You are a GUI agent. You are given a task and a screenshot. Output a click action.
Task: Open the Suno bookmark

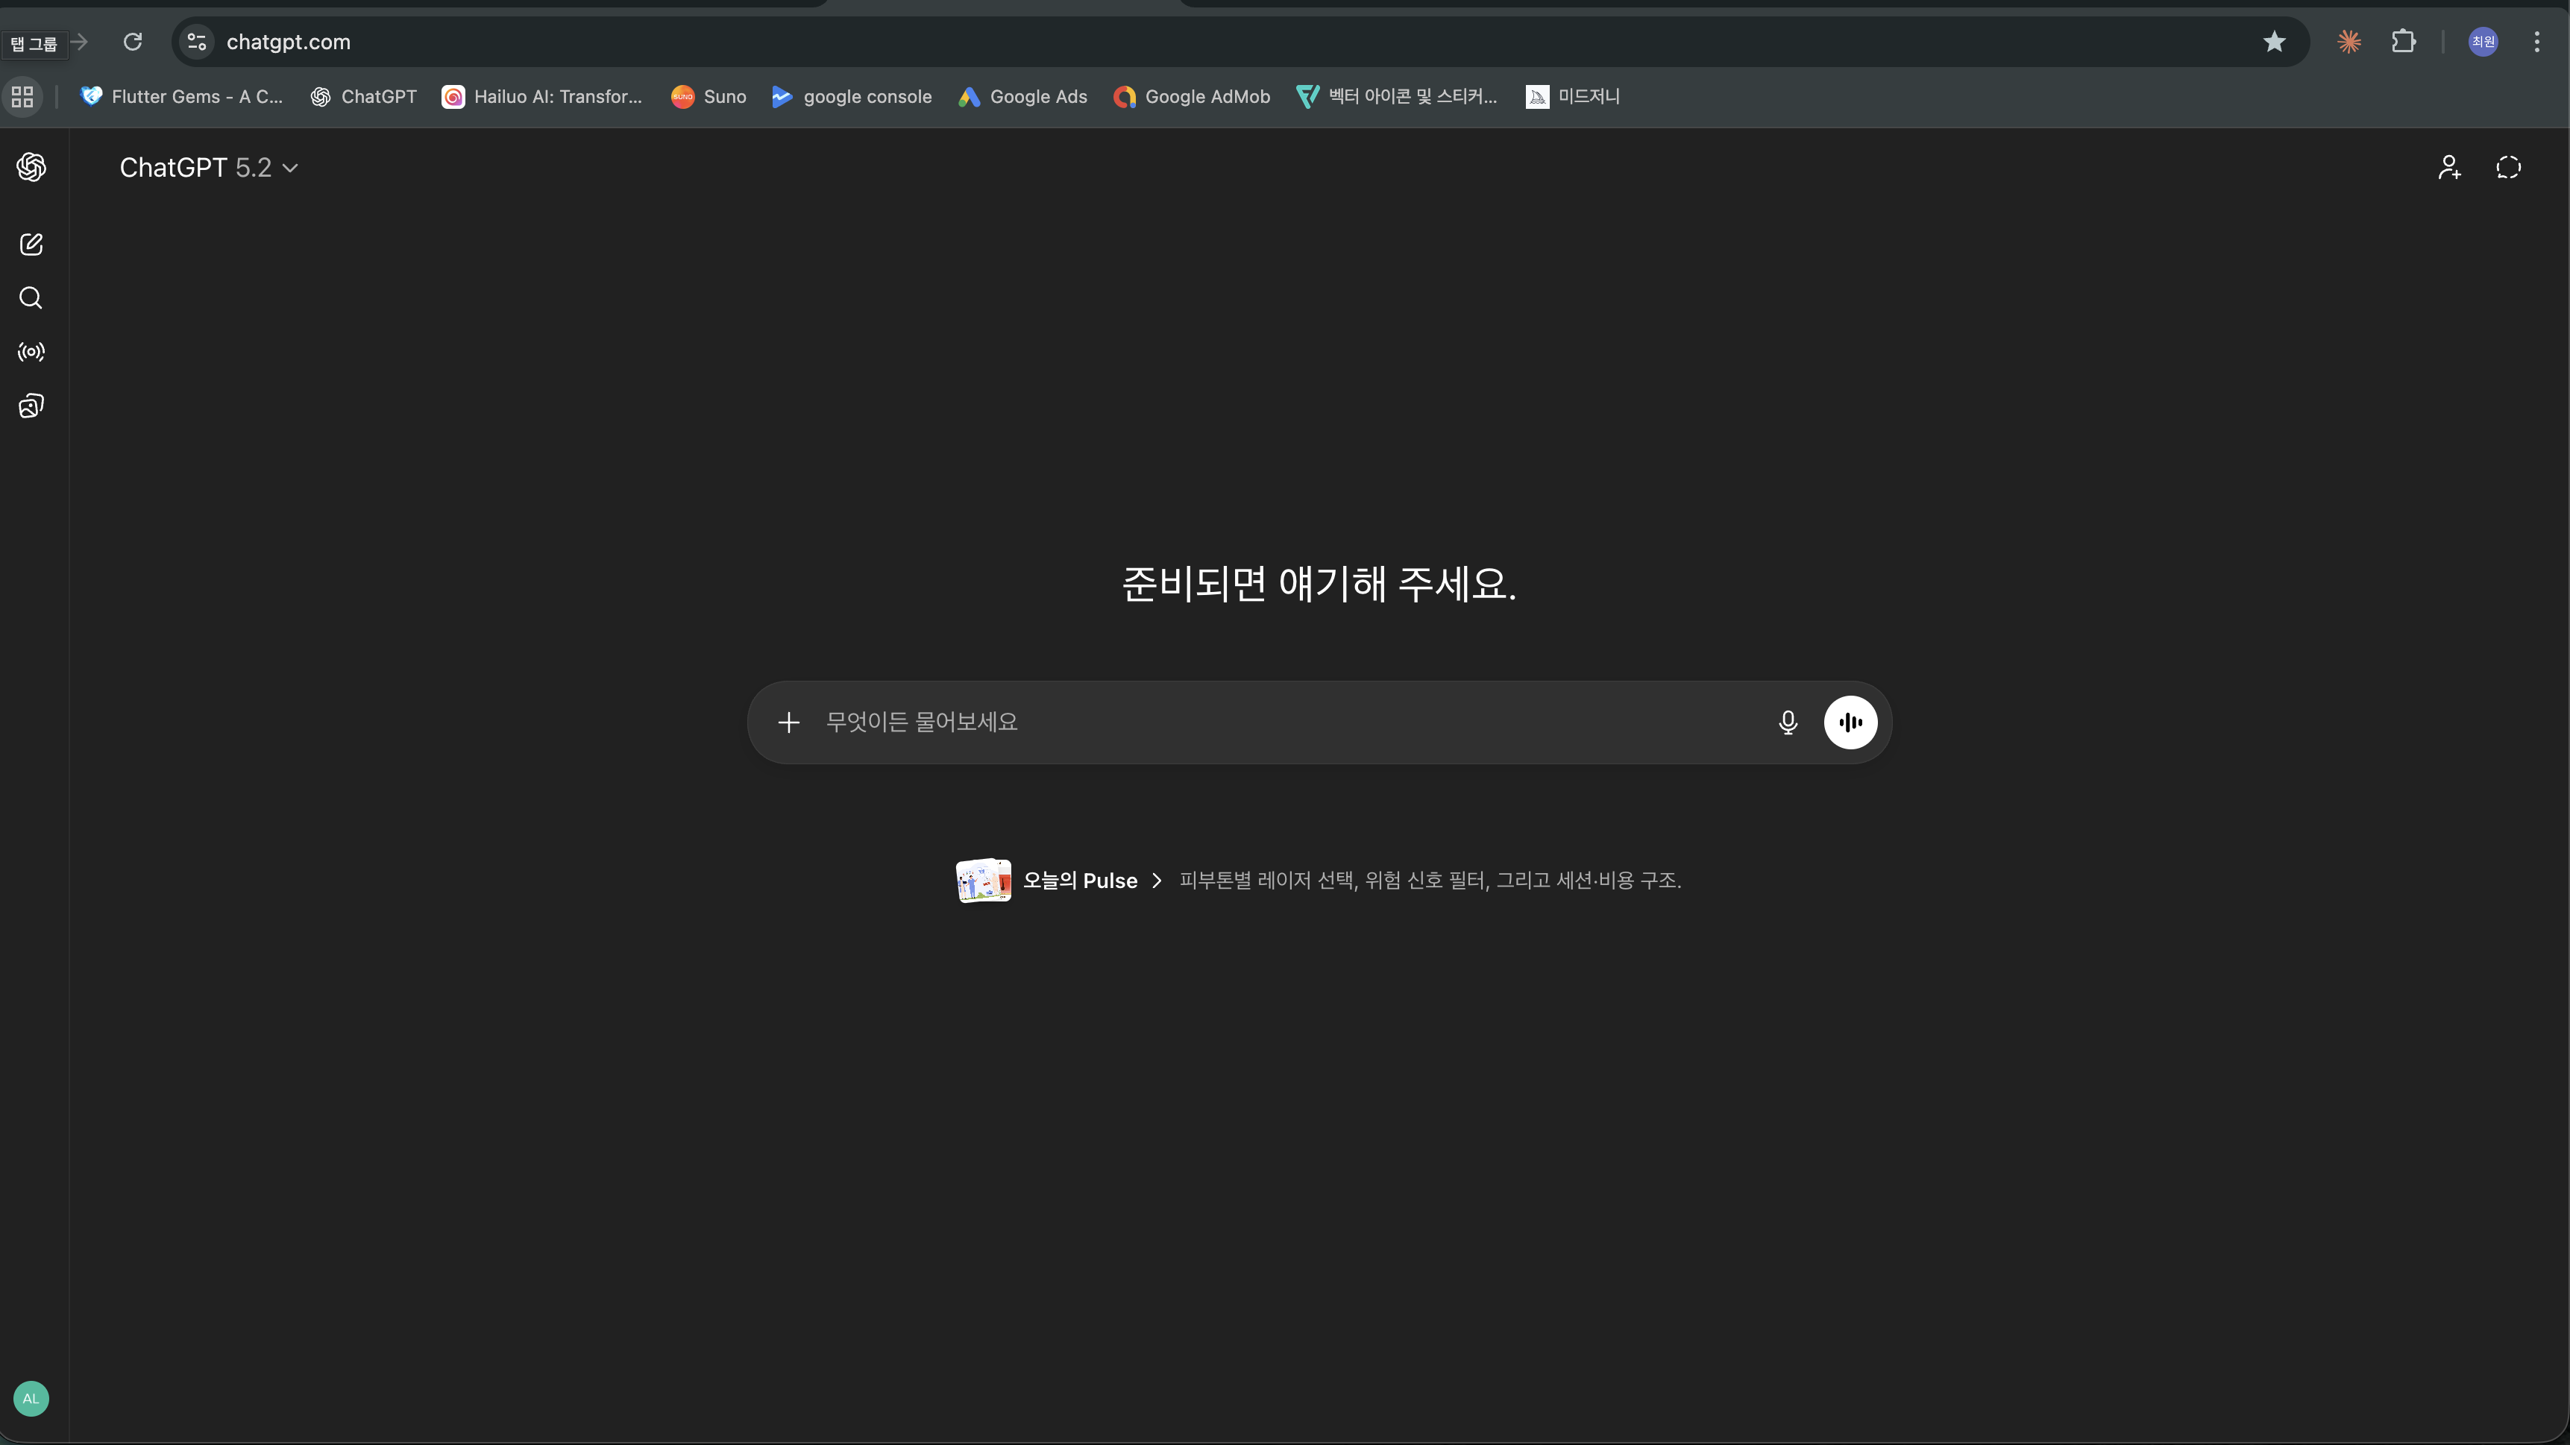707,97
